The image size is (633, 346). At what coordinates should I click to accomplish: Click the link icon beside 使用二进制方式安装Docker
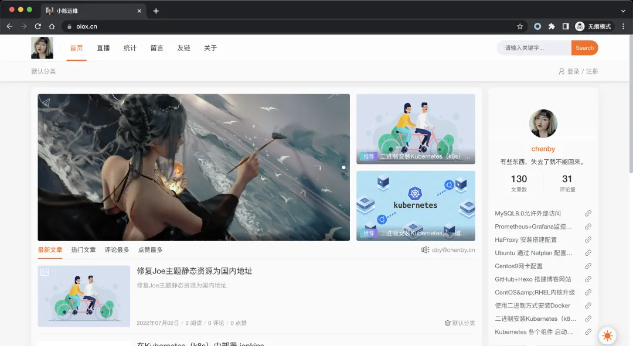click(x=588, y=306)
